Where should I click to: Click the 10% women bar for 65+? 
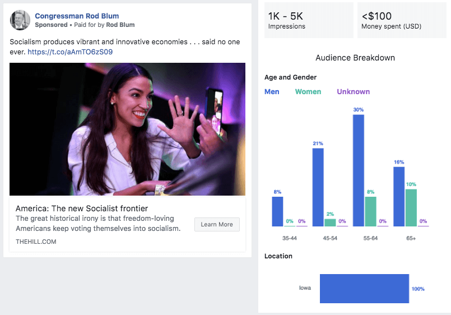click(x=411, y=207)
